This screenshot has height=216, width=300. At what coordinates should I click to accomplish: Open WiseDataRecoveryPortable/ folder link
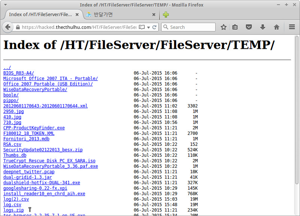35,89
